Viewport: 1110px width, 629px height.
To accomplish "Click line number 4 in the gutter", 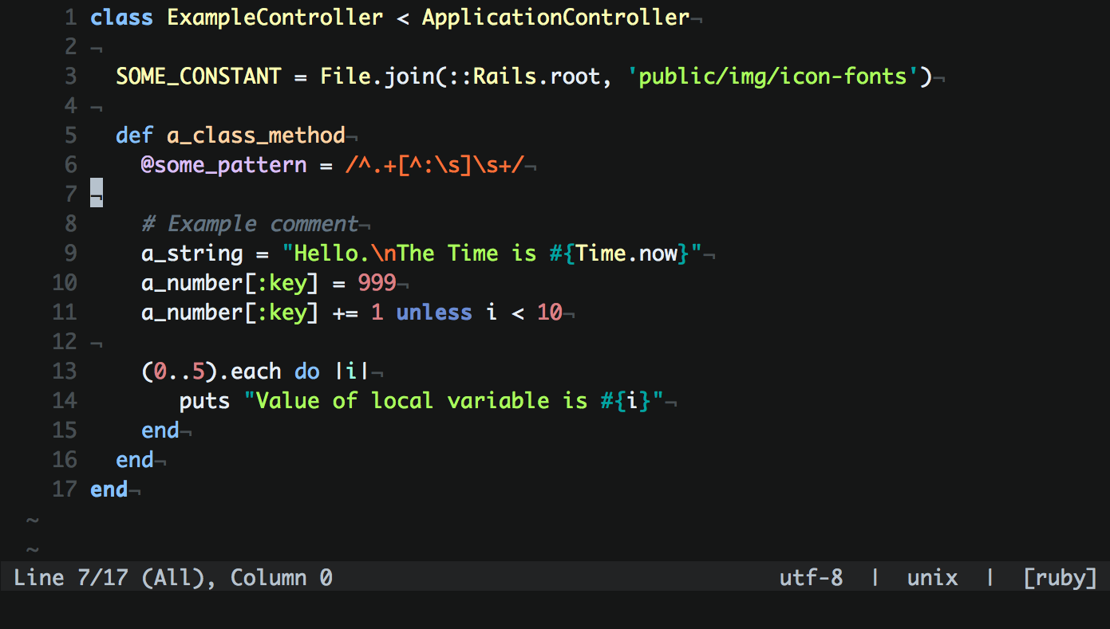I will point(71,106).
